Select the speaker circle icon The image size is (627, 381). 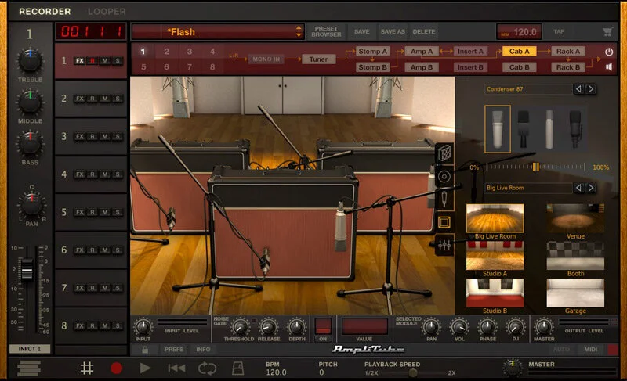(444, 176)
